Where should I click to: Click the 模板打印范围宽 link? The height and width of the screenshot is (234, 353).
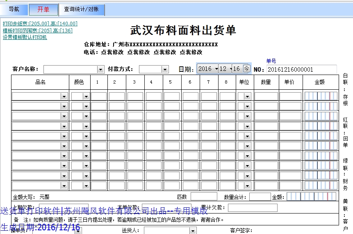[x=38, y=31]
